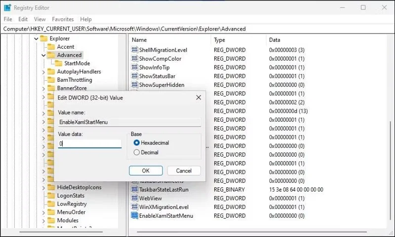Click the Accent folder icon

(51, 47)
